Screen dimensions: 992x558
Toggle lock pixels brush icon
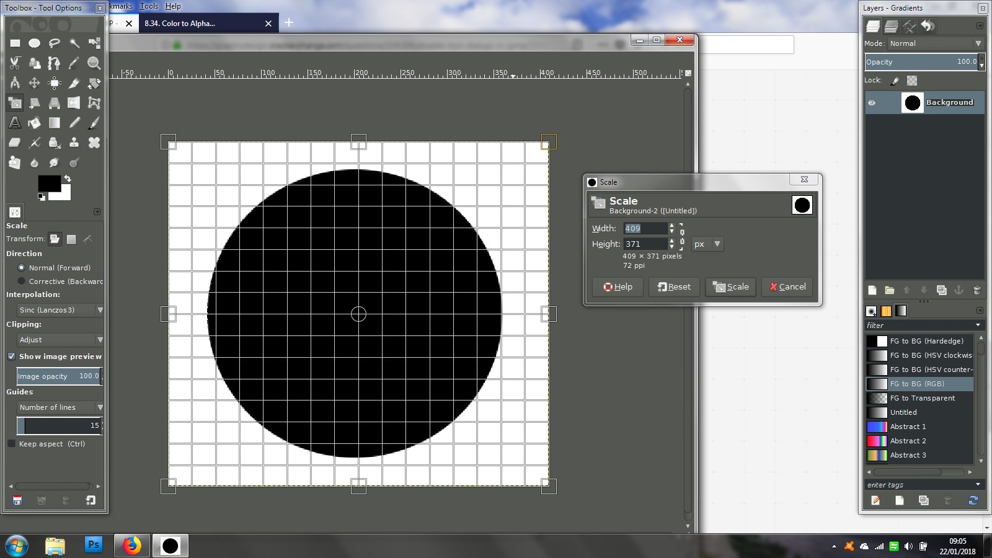[895, 81]
